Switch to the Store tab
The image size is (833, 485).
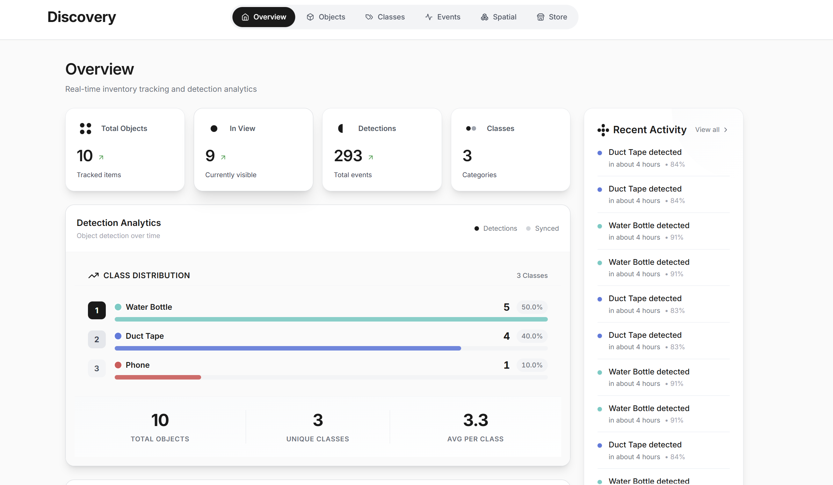tap(552, 17)
